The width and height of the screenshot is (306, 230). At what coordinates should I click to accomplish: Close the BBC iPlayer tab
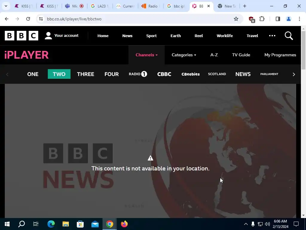(208, 6)
